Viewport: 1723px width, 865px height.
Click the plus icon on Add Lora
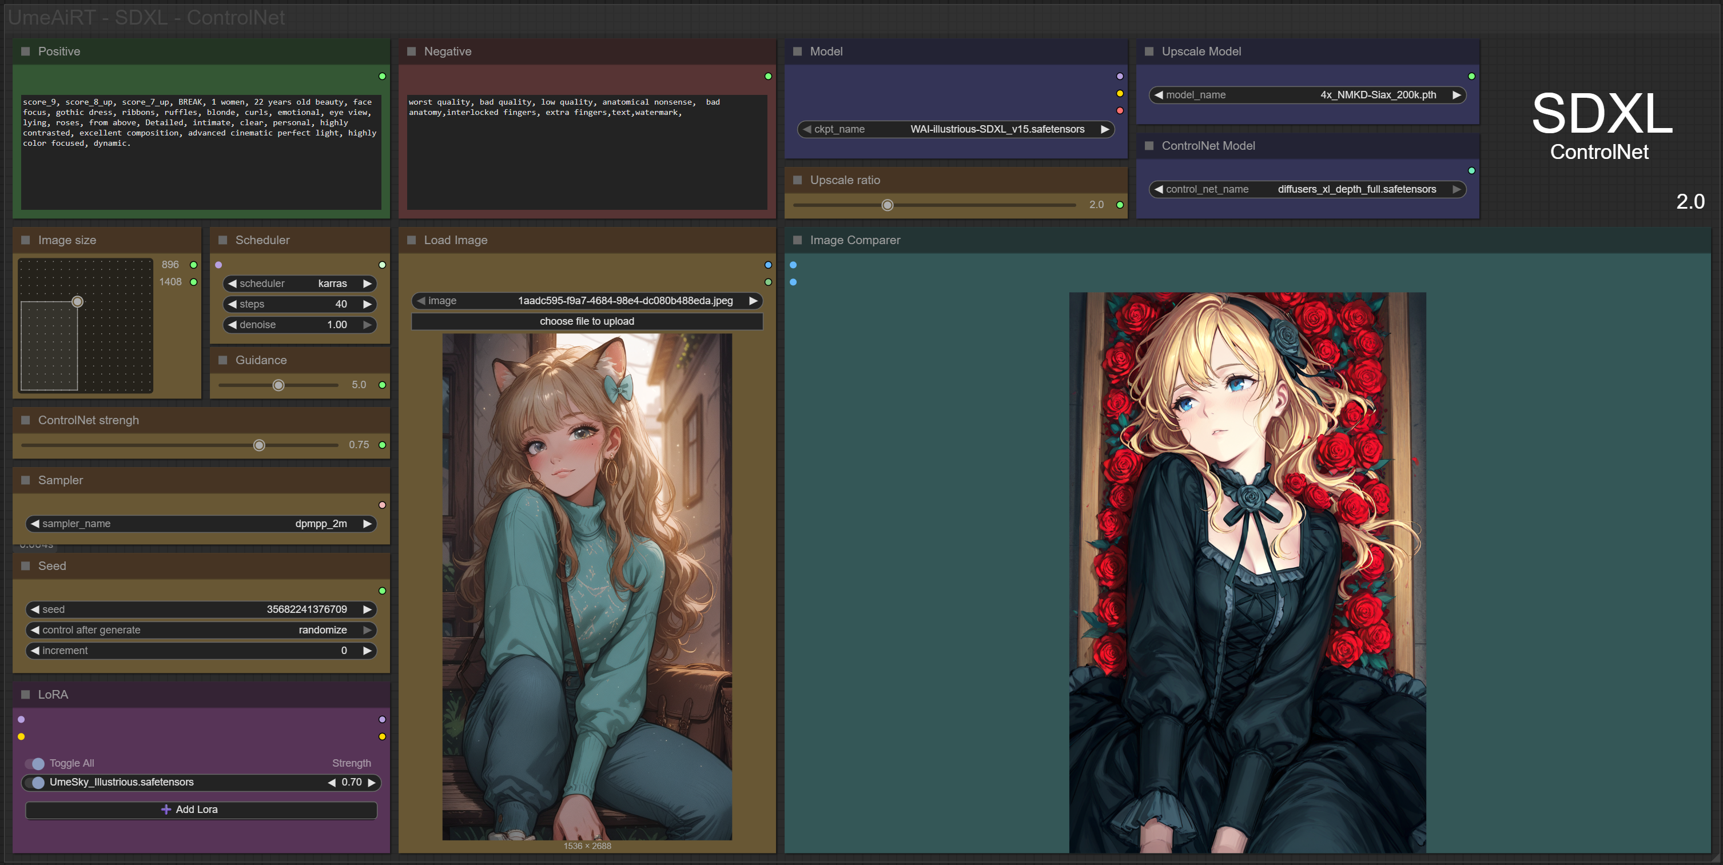166,810
